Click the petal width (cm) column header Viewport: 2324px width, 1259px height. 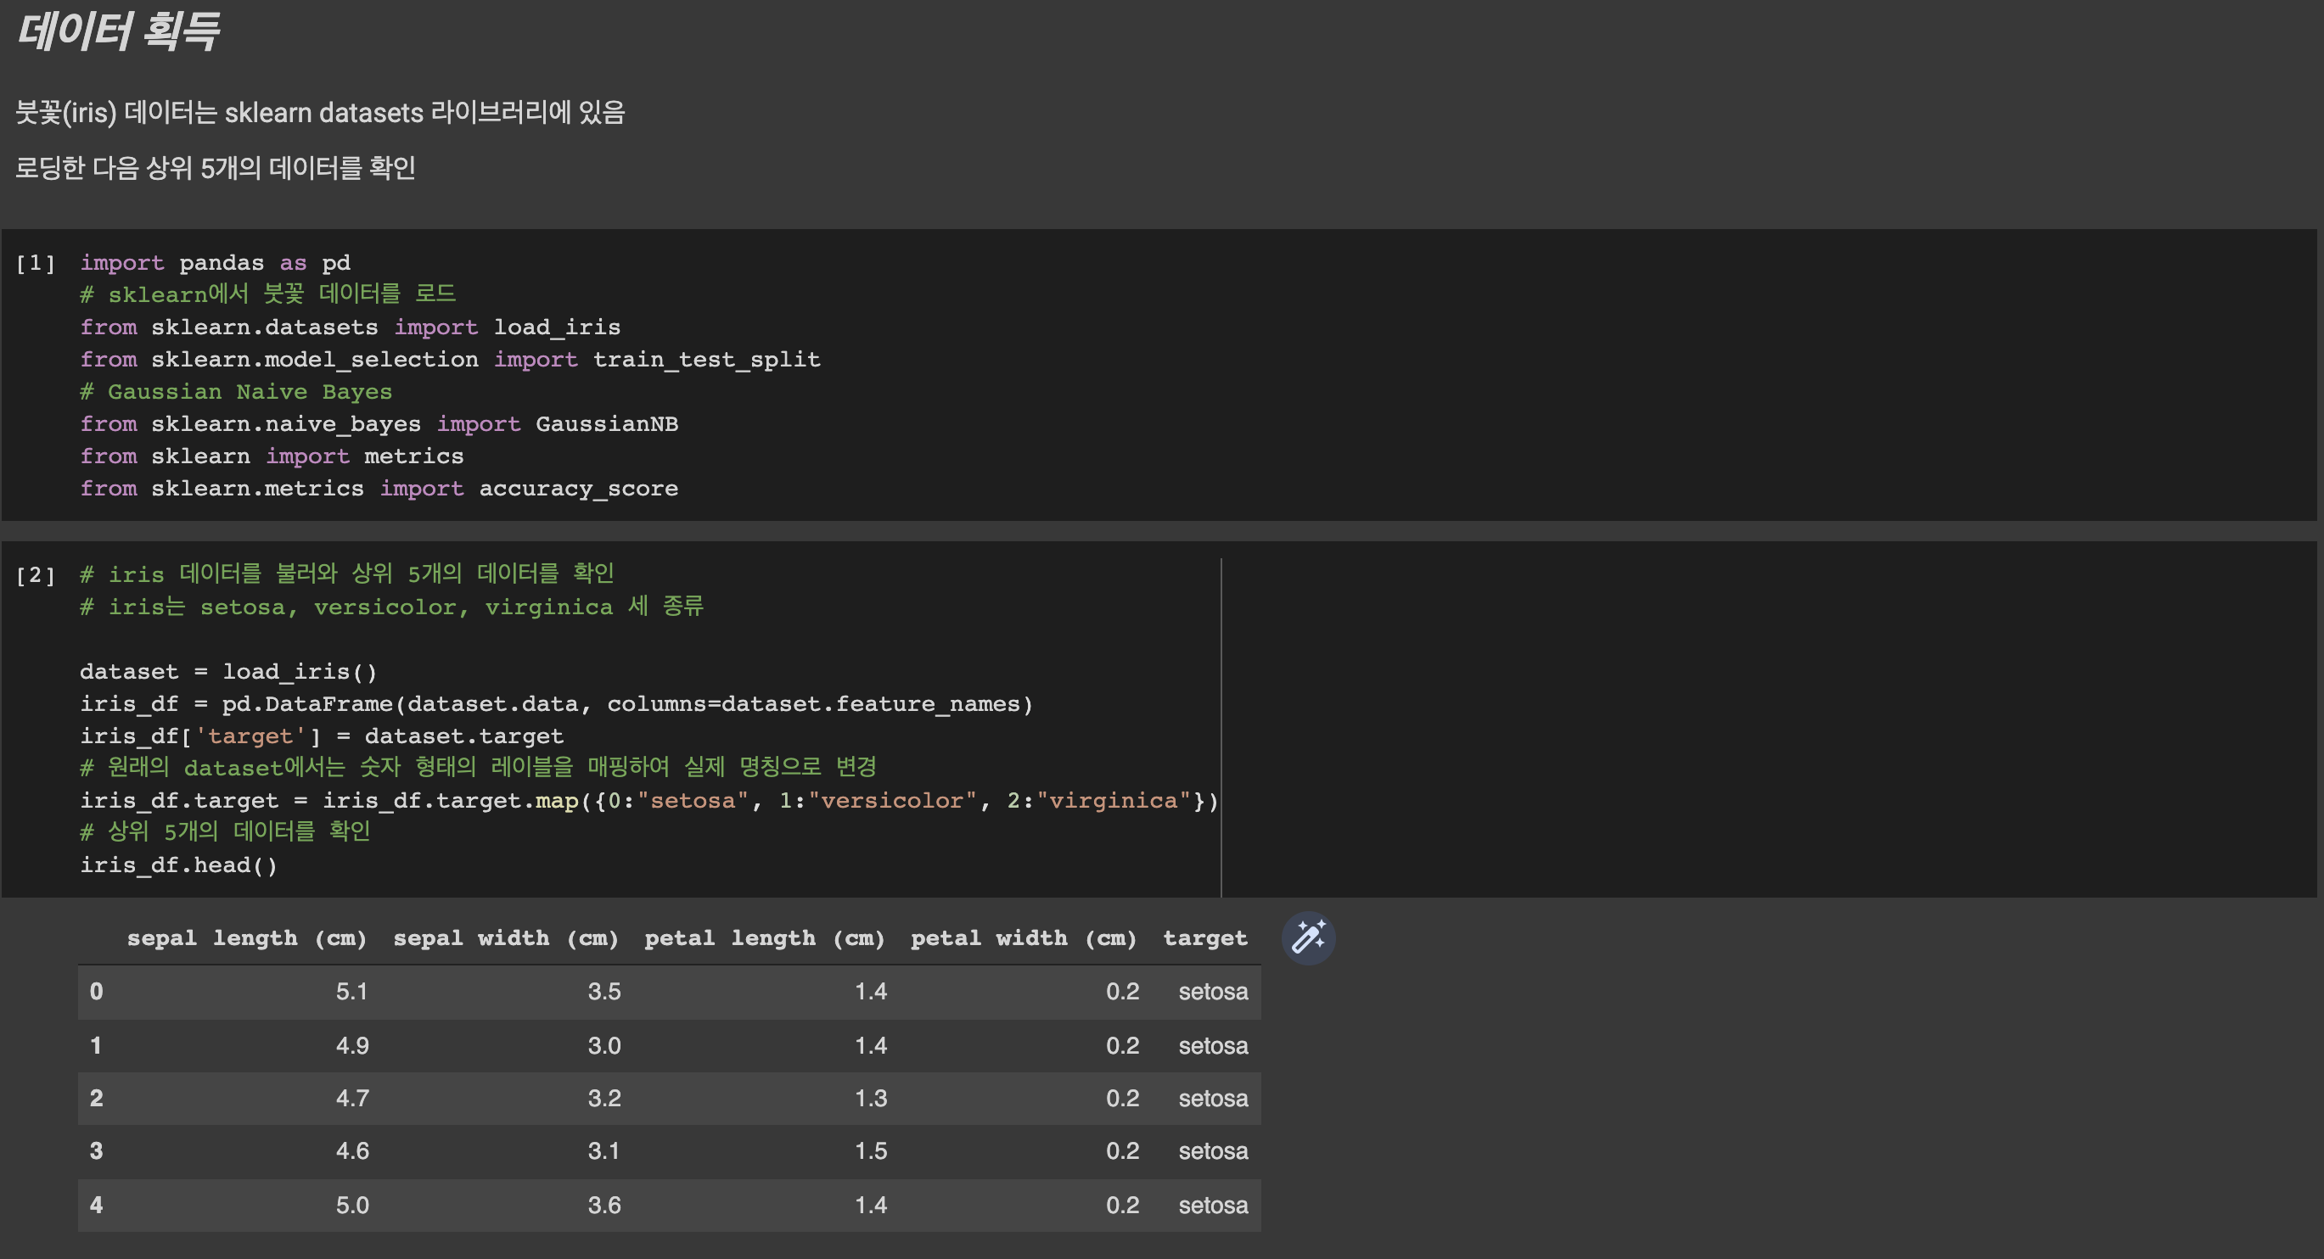pos(1023,938)
